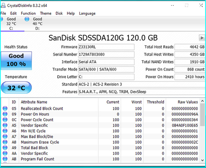206x168 pixels.
Task: Click the status orb for Reallocated Block Count
Action: pos(5,108)
